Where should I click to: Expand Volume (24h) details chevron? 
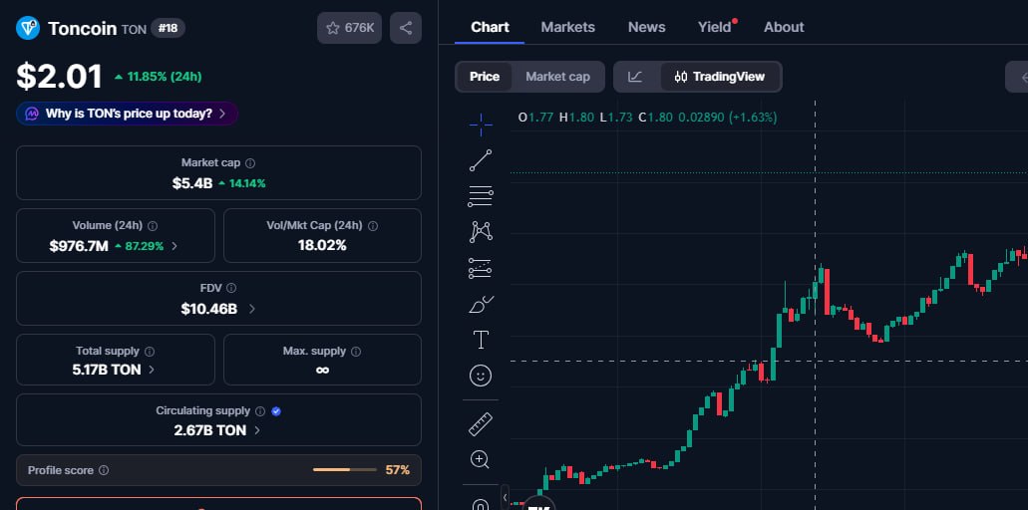coord(174,246)
